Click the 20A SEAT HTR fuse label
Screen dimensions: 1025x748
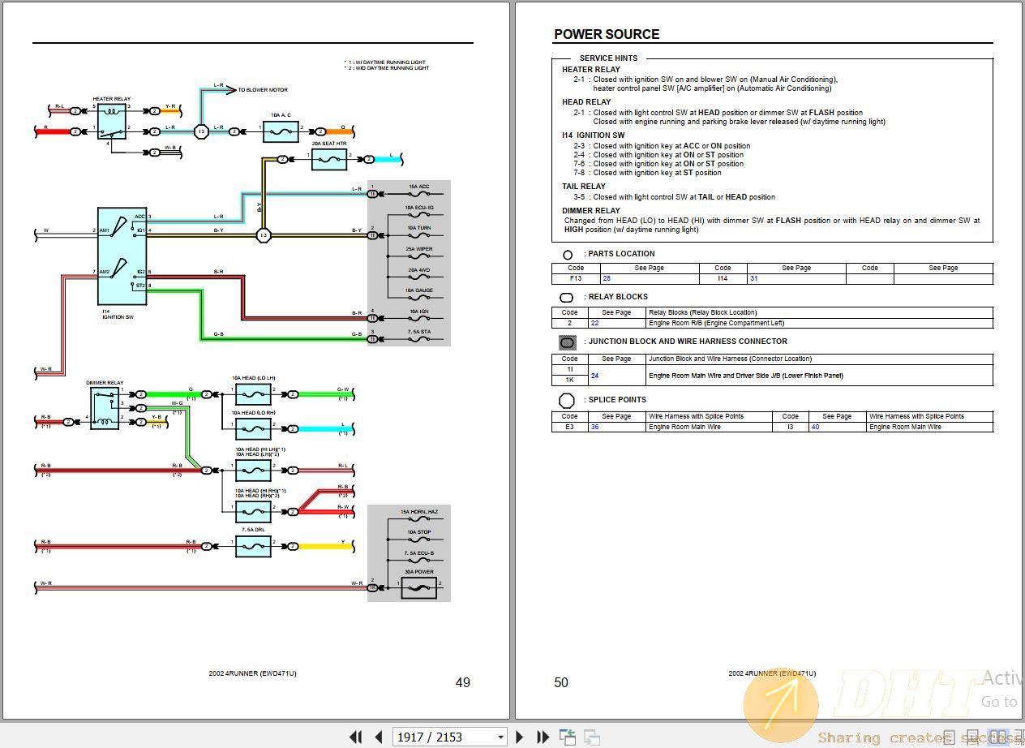click(x=329, y=144)
